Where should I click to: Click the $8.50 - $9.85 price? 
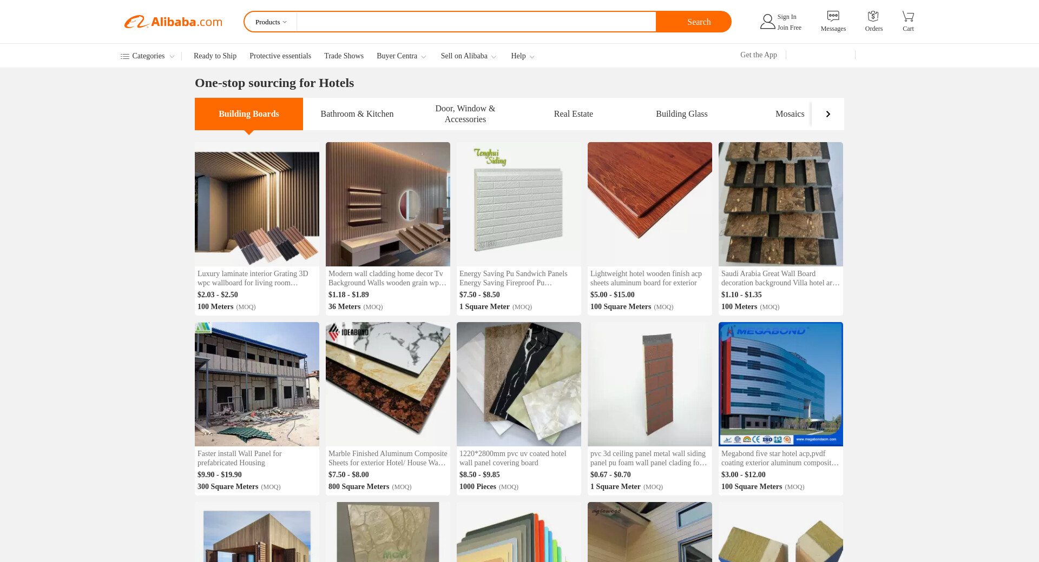(x=479, y=474)
